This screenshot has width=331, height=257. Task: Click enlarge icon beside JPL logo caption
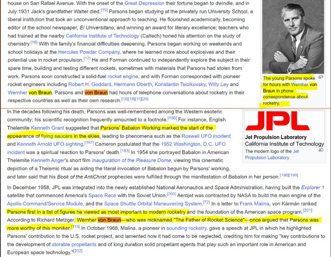[321, 151]
